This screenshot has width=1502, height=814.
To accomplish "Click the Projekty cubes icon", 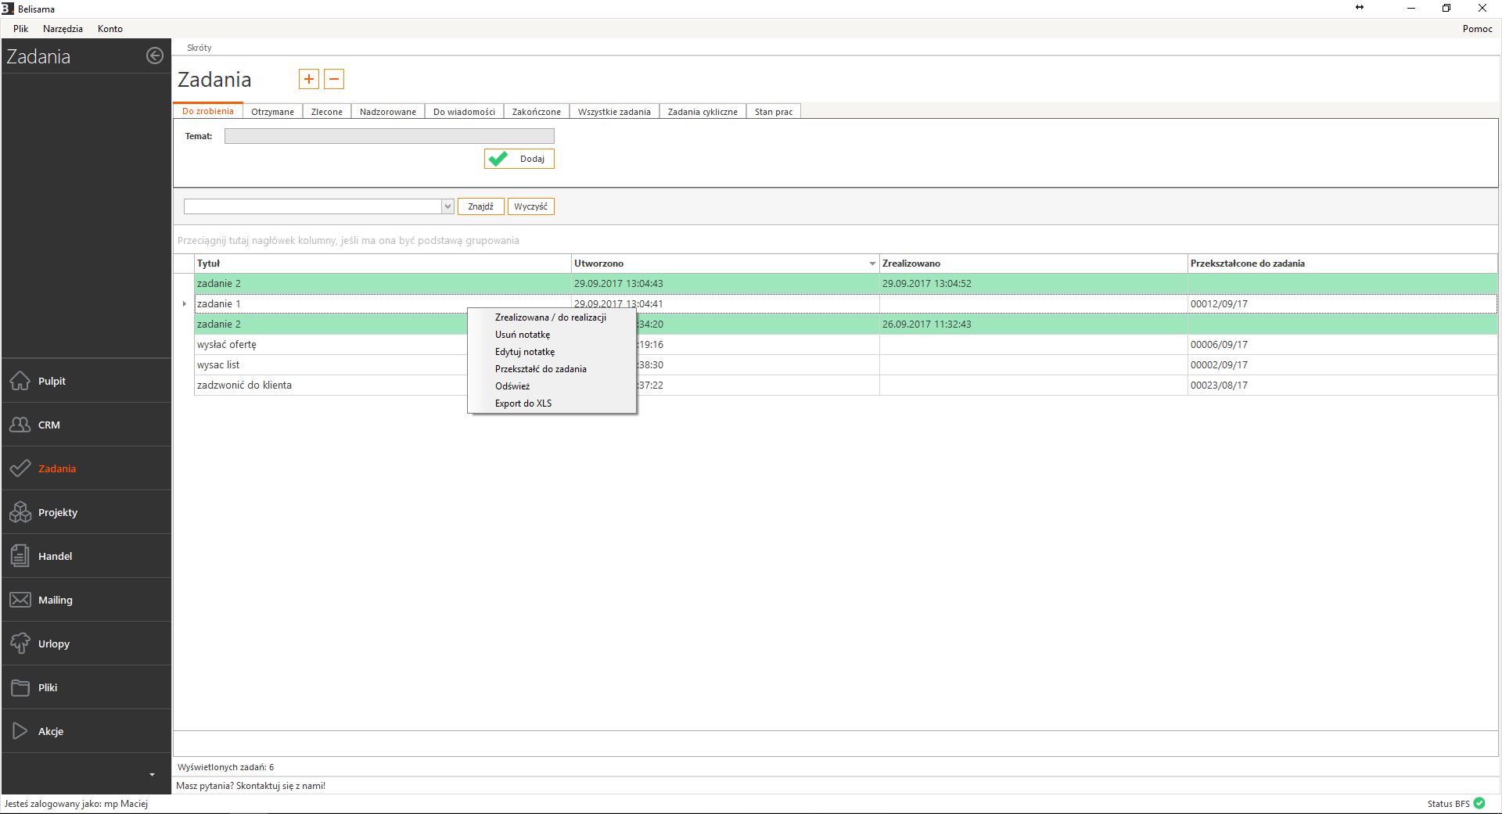I will point(20,512).
